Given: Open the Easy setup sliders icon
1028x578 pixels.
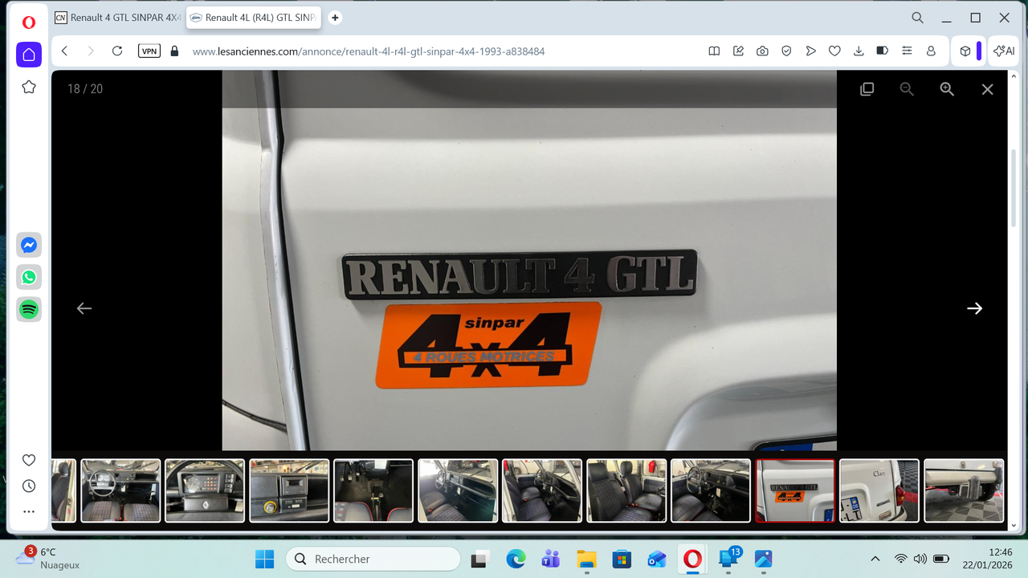Looking at the screenshot, I should pos(907,51).
